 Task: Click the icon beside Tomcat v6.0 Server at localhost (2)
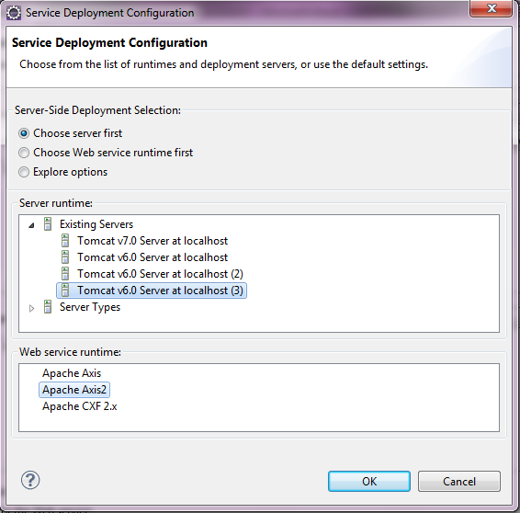[x=65, y=274]
